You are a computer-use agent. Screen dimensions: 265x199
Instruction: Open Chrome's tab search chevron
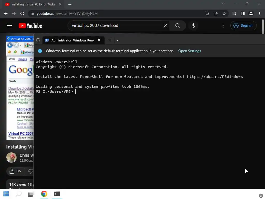pos(223,4)
